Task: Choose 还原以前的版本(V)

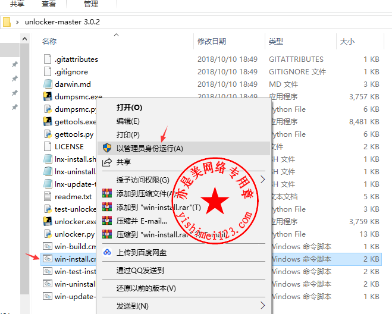Action: (146, 288)
